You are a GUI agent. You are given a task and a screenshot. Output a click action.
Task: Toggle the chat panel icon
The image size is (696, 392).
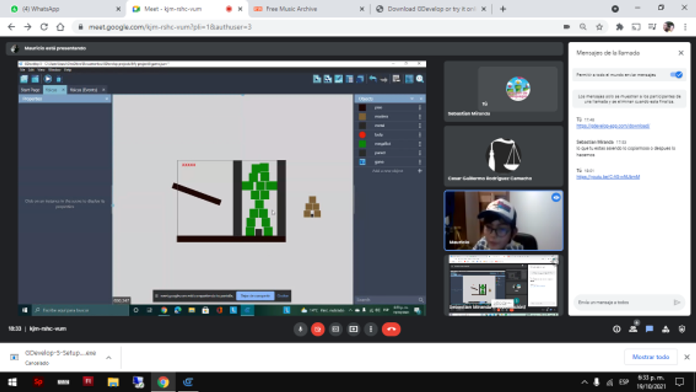click(x=649, y=329)
